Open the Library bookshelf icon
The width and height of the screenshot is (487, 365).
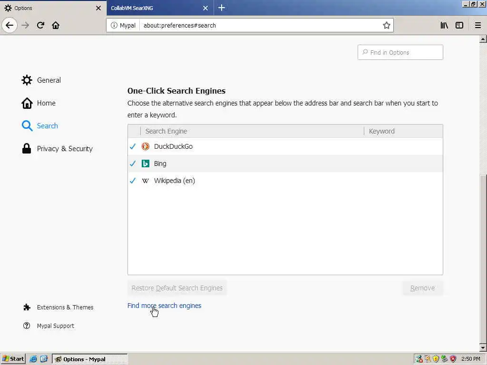tap(444, 25)
